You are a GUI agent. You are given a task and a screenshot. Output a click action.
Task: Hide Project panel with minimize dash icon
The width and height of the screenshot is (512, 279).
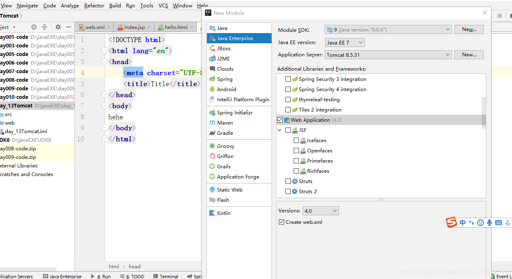(69, 27)
